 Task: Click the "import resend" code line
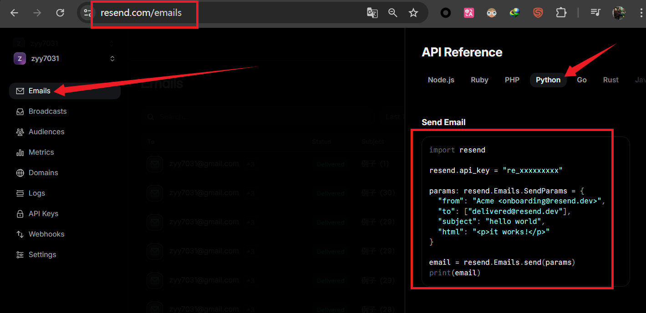457,150
